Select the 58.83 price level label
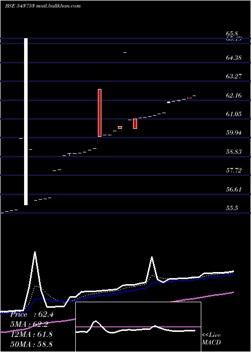251x352 pixels. pyautogui.click(x=234, y=152)
